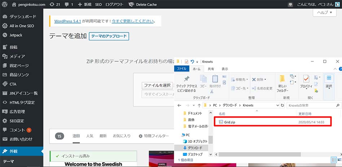Expand address bar history dropdown
This screenshot has height=167, width=342.
click(x=278, y=105)
